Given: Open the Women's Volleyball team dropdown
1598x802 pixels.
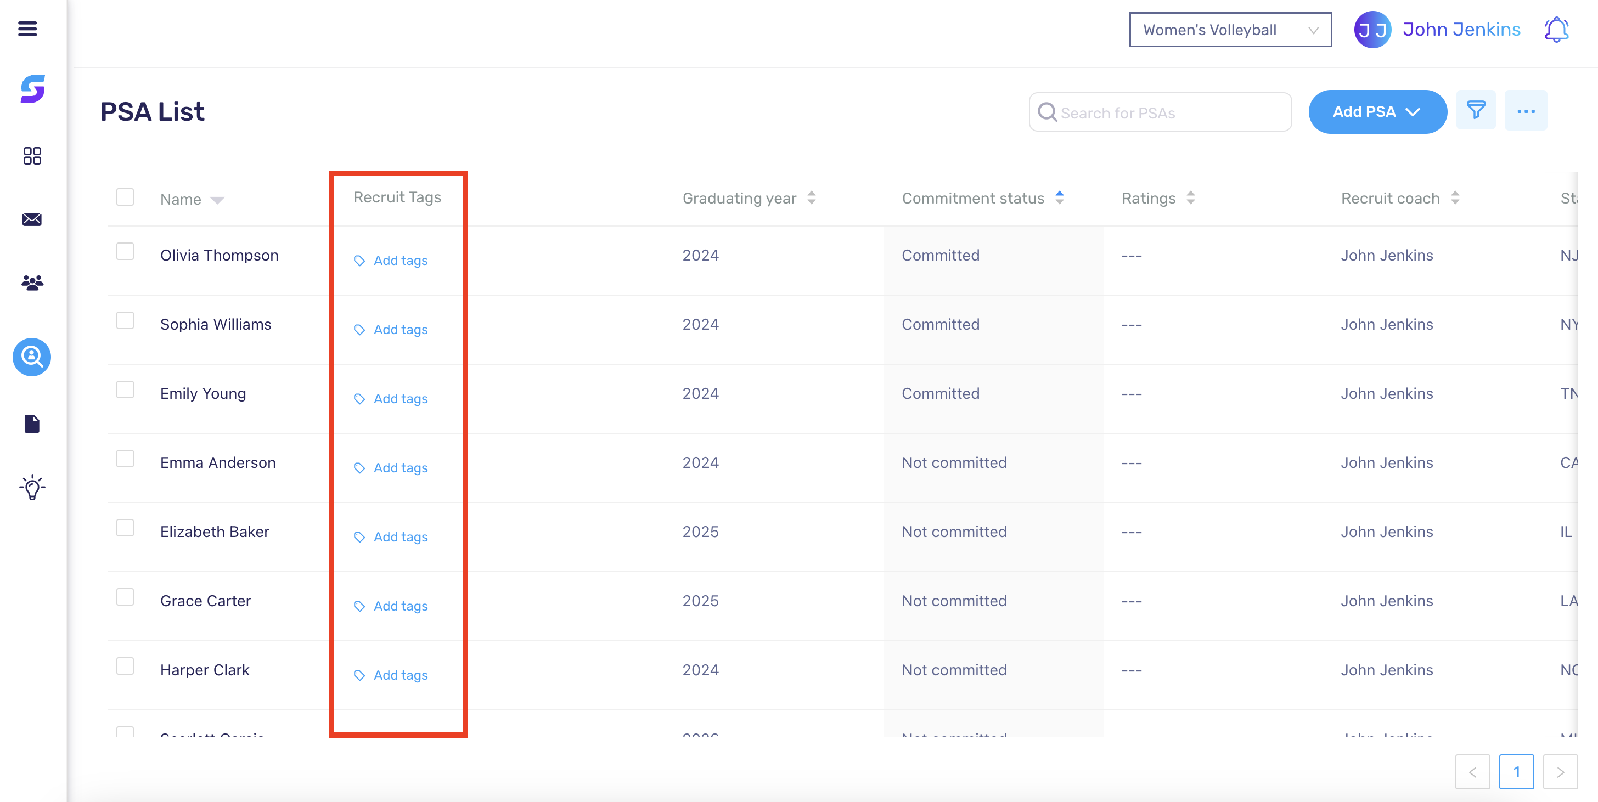Looking at the screenshot, I should [1230, 29].
